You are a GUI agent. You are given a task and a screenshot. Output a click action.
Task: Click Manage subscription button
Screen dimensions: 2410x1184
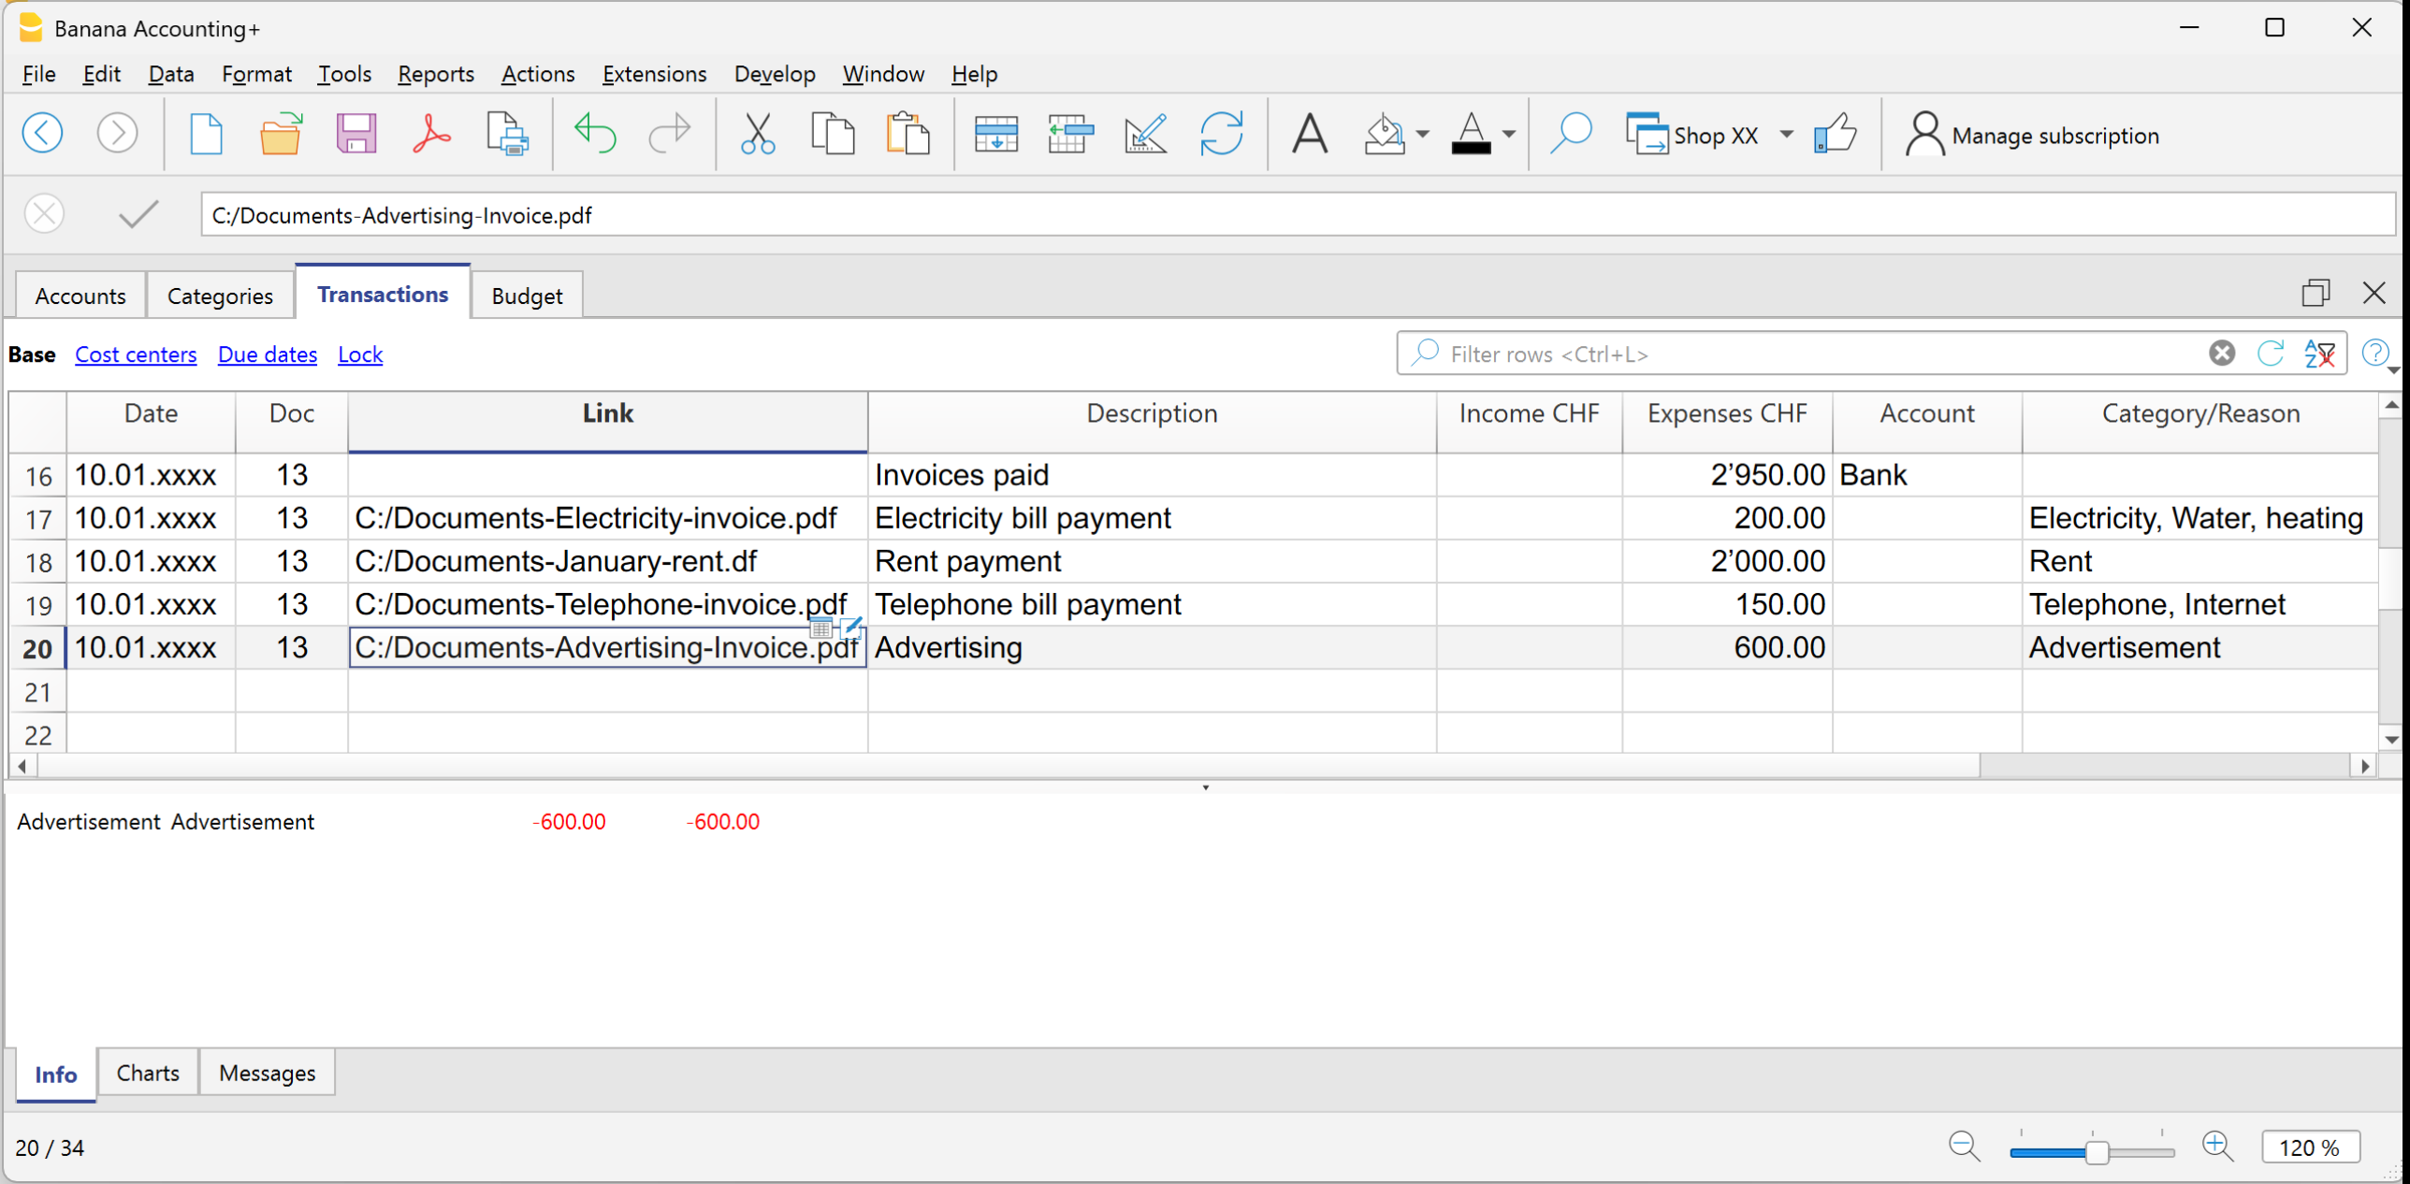pos(2032,136)
